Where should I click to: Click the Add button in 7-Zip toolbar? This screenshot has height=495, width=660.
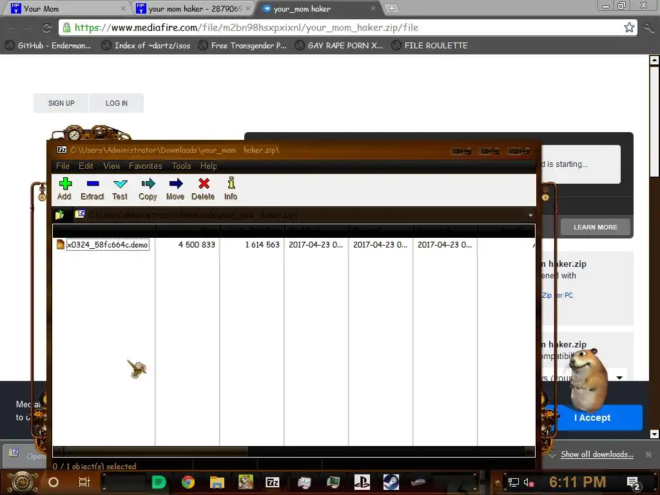(x=64, y=189)
